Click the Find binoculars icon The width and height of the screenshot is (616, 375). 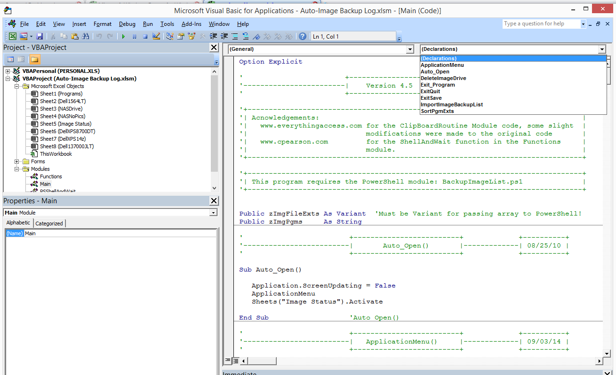pos(85,36)
